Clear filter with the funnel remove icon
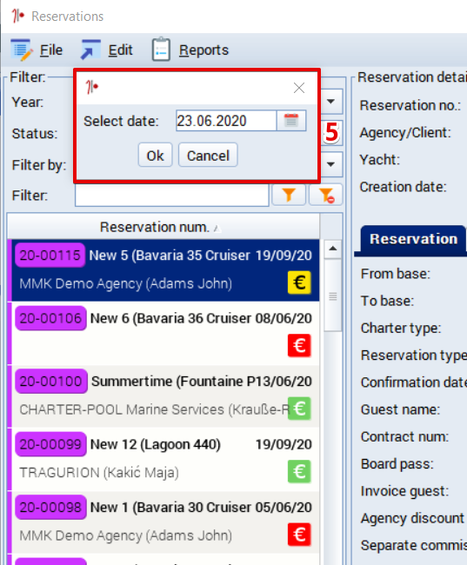 pyautogui.click(x=326, y=195)
